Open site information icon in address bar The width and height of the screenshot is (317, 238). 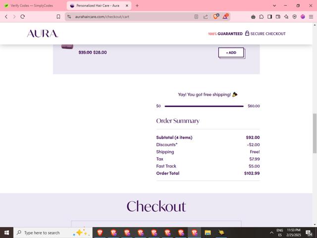(69, 17)
